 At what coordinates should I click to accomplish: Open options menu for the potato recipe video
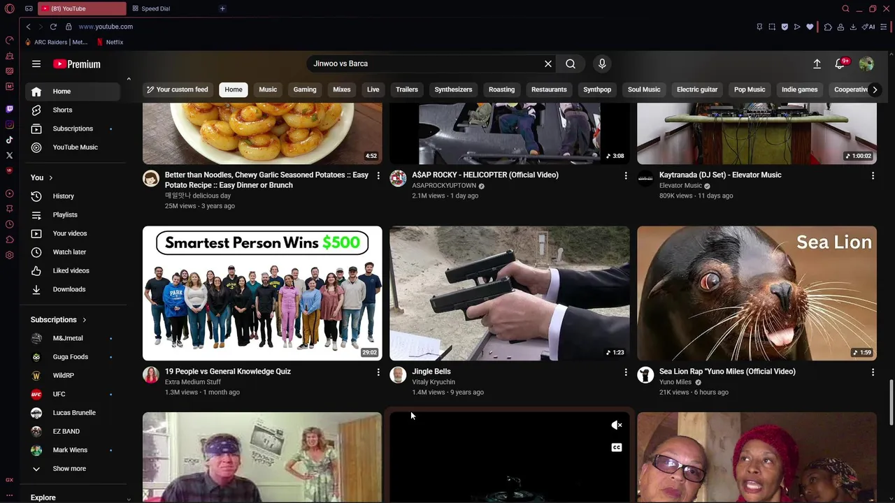[x=378, y=175]
